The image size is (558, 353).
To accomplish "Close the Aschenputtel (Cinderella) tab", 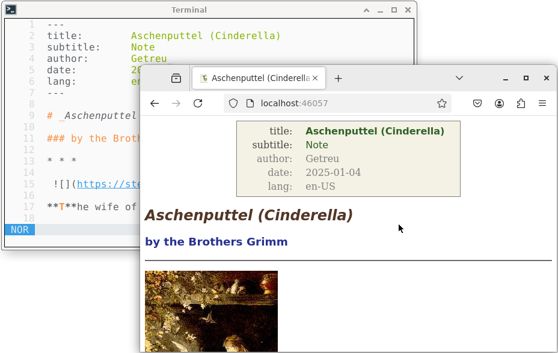I will [317, 78].
